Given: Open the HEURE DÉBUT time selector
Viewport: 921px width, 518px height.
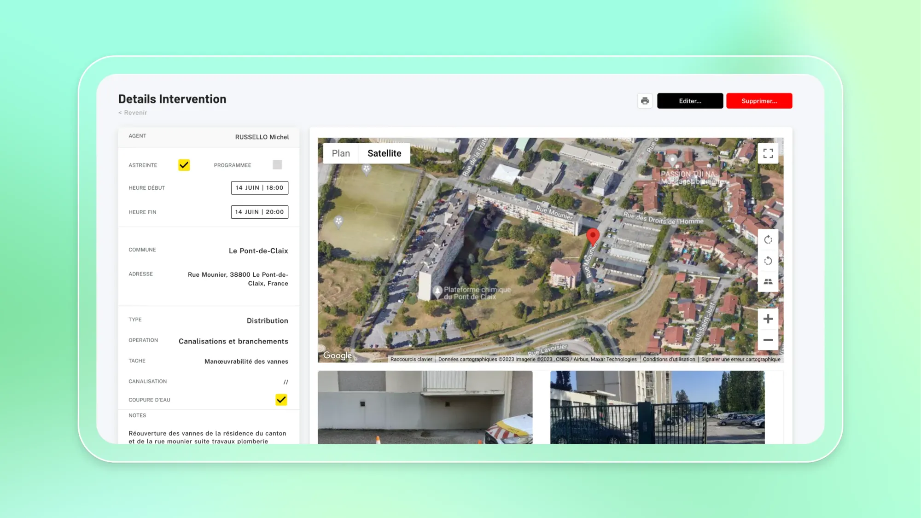Looking at the screenshot, I should (259, 187).
